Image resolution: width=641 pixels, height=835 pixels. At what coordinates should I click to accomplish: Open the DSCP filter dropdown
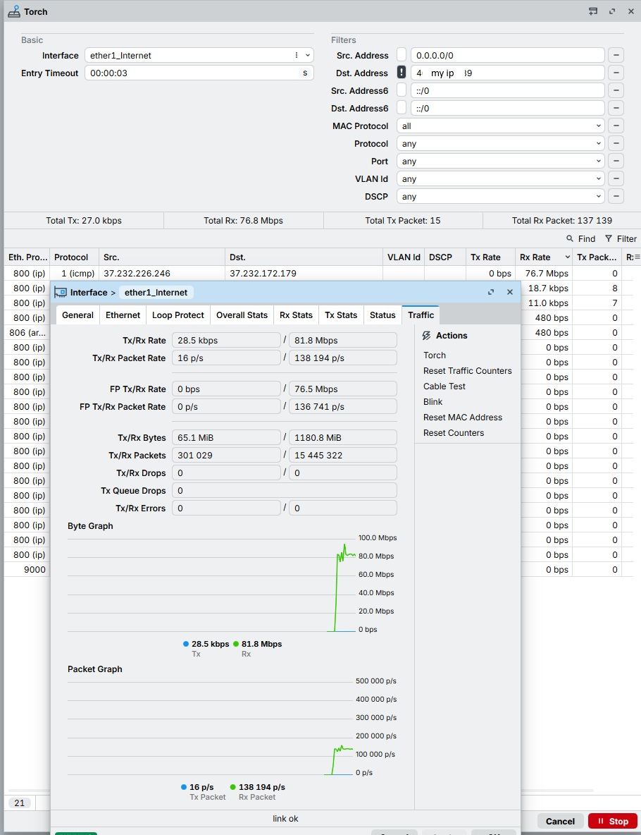pyautogui.click(x=501, y=196)
